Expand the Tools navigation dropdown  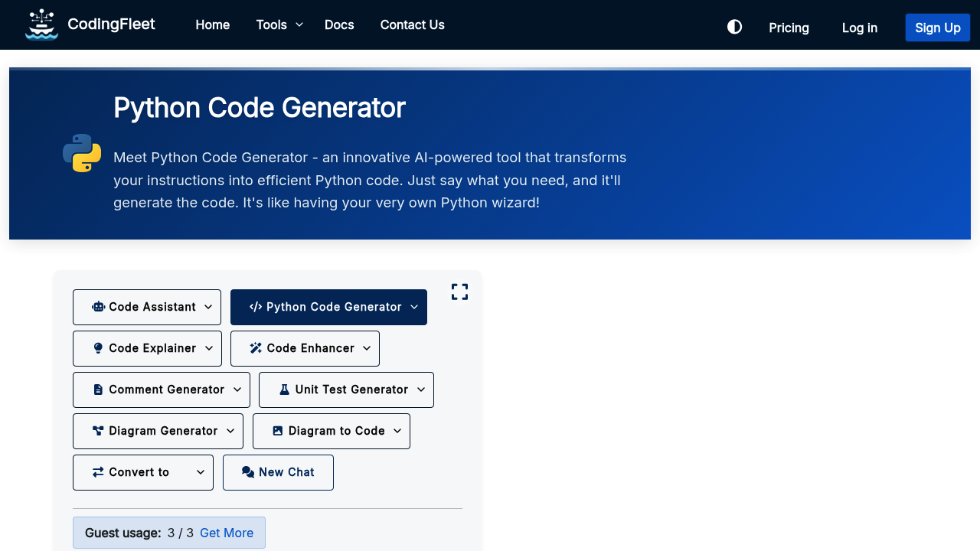(279, 24)
